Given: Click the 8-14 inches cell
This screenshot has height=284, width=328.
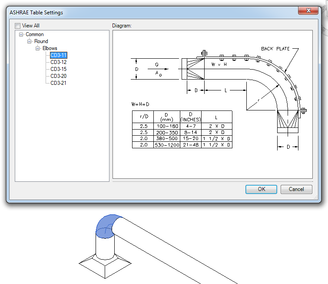Looking at the screenshot, I should 191,132.
